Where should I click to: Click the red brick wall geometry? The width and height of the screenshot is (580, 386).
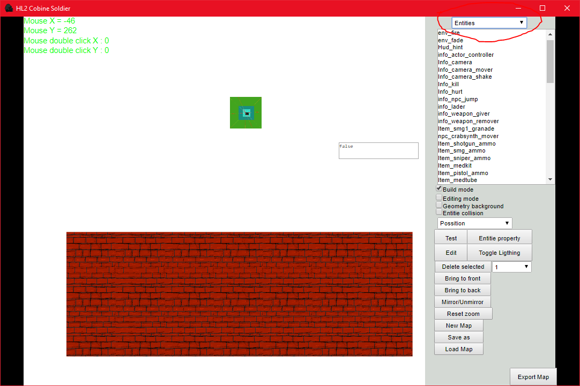pos(239,294)
